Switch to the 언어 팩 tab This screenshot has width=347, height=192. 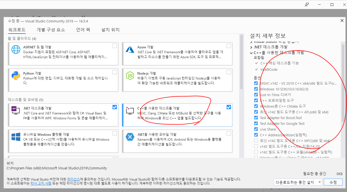(83, 30)
